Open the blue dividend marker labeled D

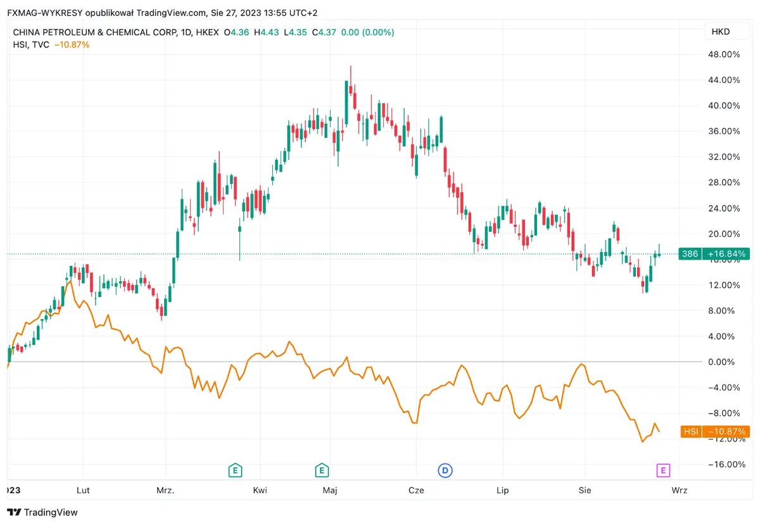tap(445, 471)
